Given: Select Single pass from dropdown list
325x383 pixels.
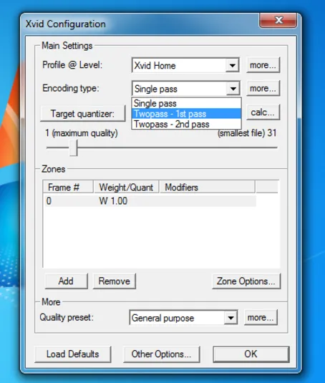Looking at the screenshot, I should (187, 103).
